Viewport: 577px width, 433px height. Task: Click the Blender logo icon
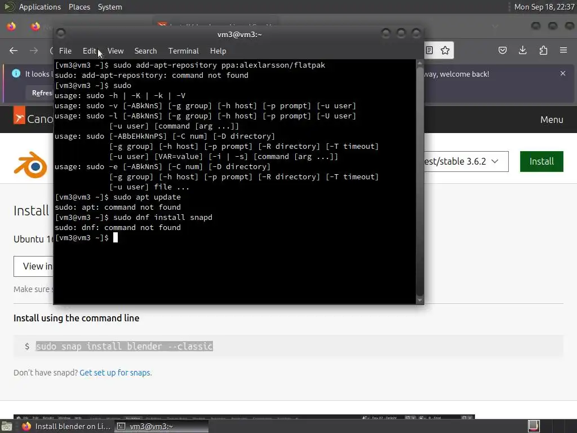[x=31, y=165]
